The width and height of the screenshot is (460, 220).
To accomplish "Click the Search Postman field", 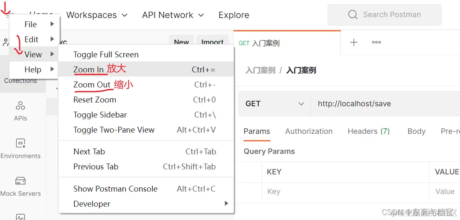I will click(385, 15).
